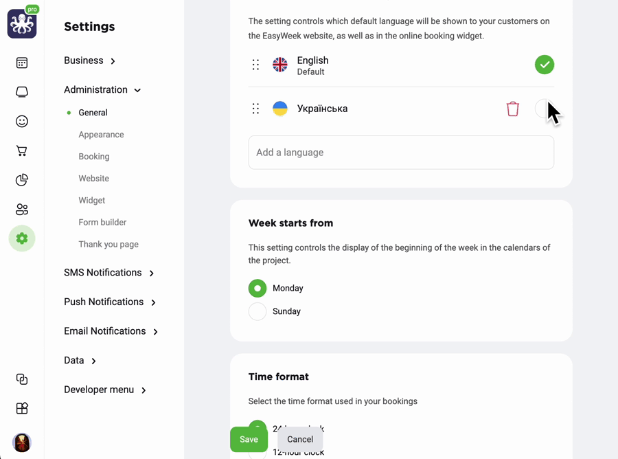Go to Form builder settings
The height and width of the screenshot is (459, 618).
click(x=102, y=222)
